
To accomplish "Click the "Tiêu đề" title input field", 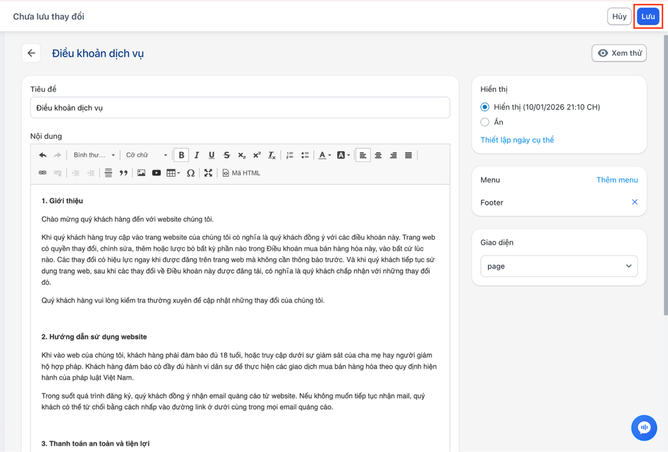I will [x=240, y=108].
